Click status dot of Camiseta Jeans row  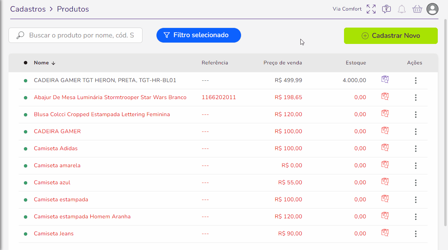pos(26,234)
